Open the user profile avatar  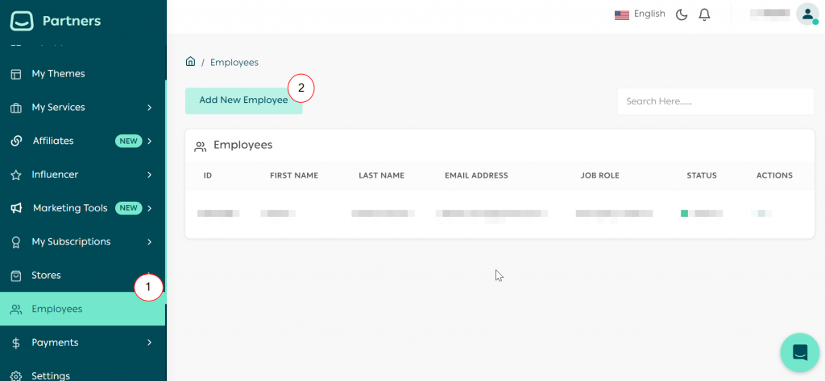[806, 14]
